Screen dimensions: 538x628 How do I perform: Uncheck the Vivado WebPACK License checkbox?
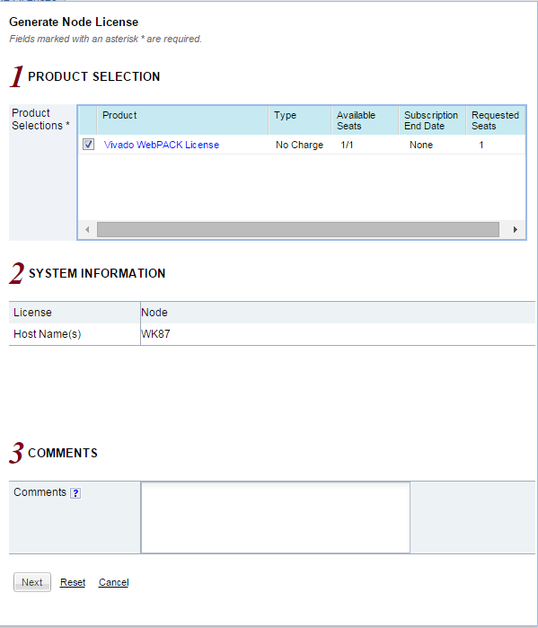88,144
